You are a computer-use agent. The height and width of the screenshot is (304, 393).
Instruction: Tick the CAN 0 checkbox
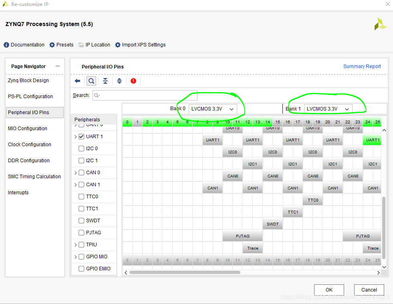click(x=81, y=173)
